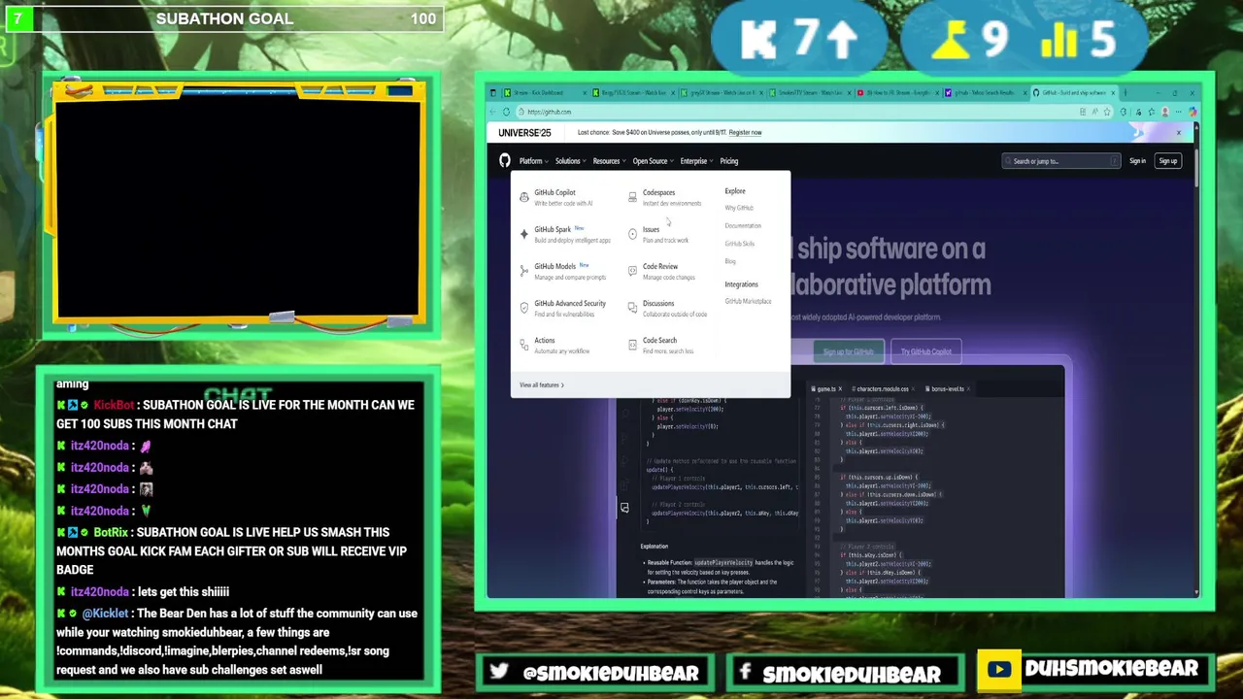This screenshot has height=699, width=1243.
Task: Switch to grey04 Stream browser tab
Action: (x=723, y=93)
